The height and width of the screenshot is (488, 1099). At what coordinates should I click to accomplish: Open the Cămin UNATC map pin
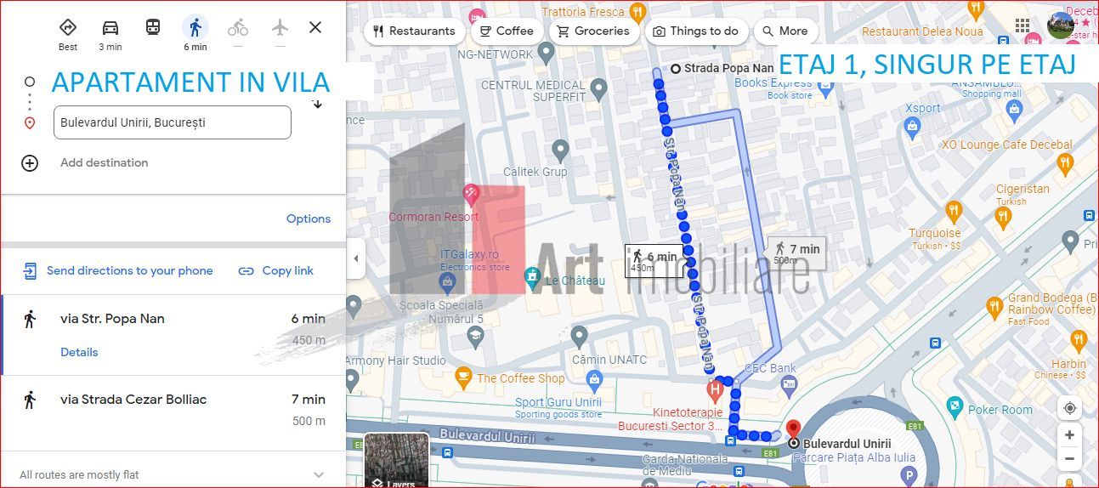point(578,337)
